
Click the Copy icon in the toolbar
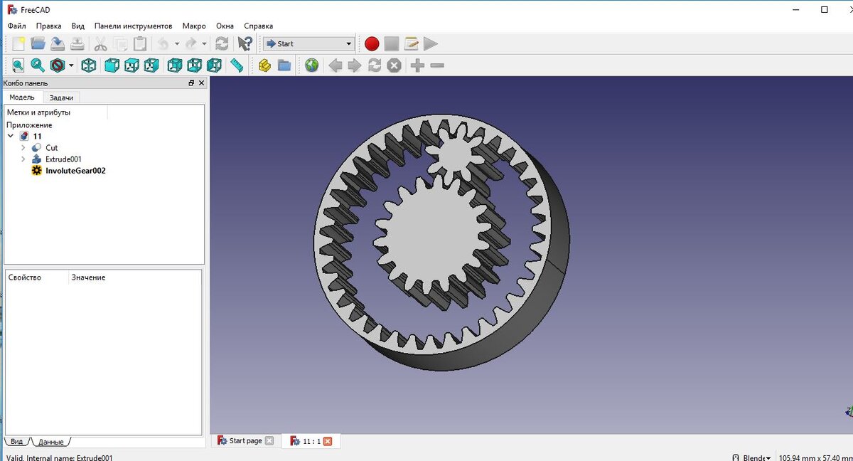coord(121,43)
